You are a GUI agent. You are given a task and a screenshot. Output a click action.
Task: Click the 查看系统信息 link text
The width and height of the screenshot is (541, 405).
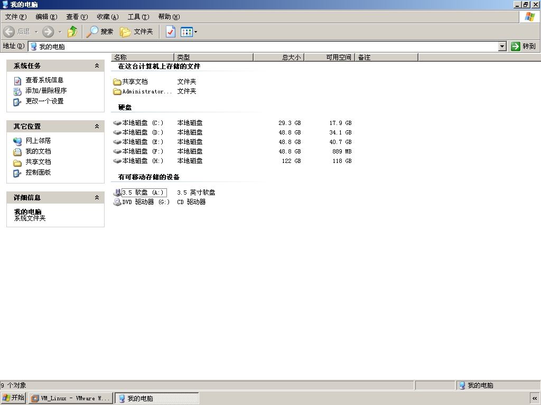pos(44,80)
